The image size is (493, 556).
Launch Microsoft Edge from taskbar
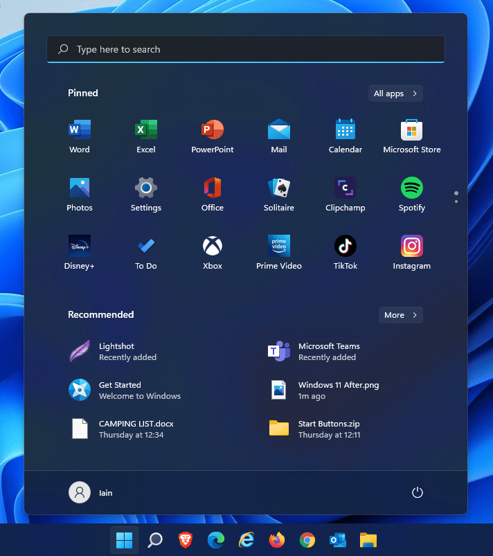tap(215, 540)
